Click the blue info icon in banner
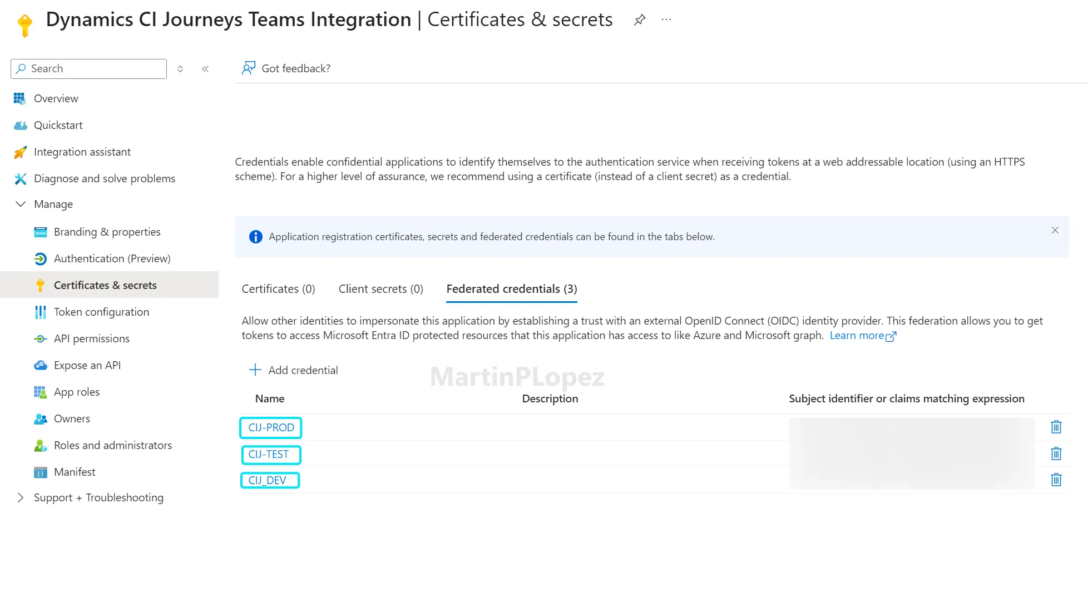Viewport: 1088px width, 603px height. point(255,237)
